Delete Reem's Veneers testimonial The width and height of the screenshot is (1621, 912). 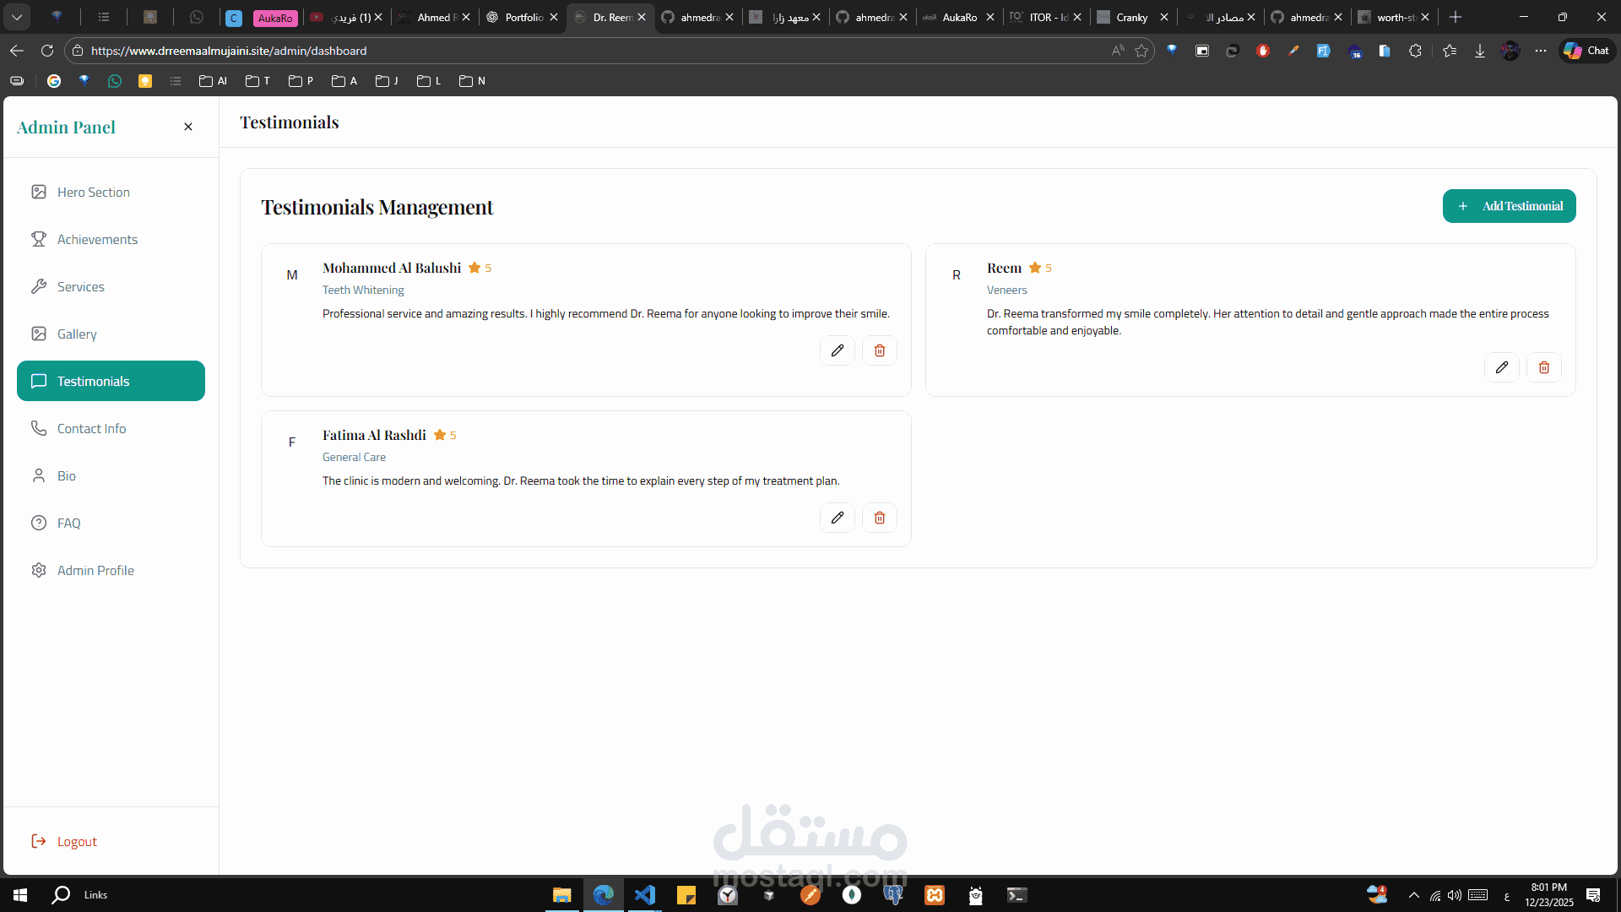click(x=1543, y=367)
